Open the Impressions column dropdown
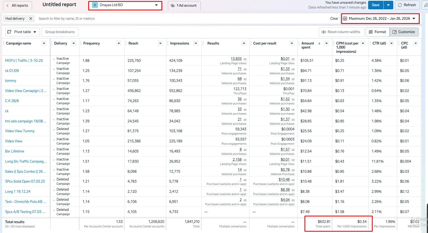428x233 pixels. coord(196,43)
